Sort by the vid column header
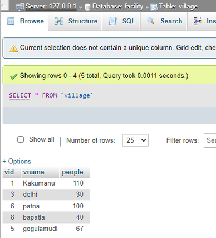 click(x=9, y=172)
